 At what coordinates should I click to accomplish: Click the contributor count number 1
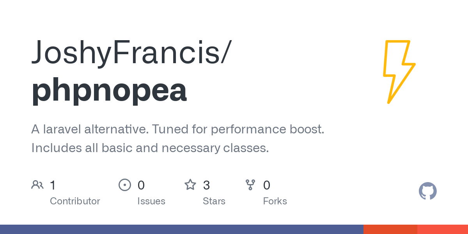click(x=53, y=185)
